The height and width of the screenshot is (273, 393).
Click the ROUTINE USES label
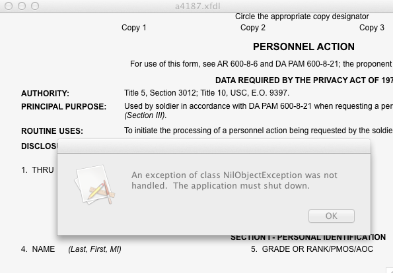(x=52, y=131)
